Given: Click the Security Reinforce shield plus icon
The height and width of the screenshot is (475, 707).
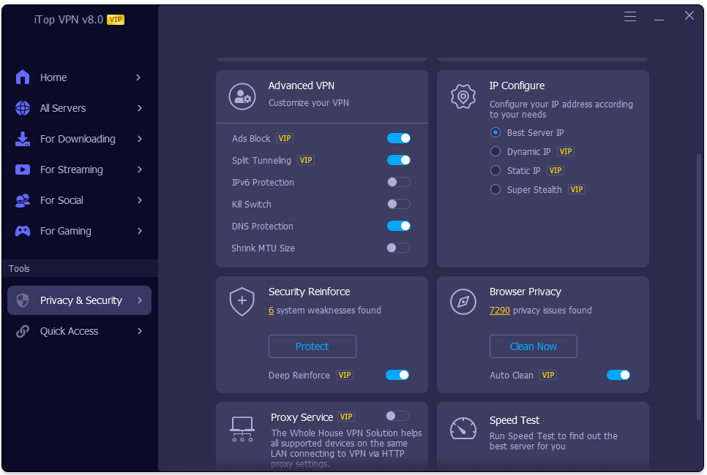Looking at the screenshot, I should (242, 301).
